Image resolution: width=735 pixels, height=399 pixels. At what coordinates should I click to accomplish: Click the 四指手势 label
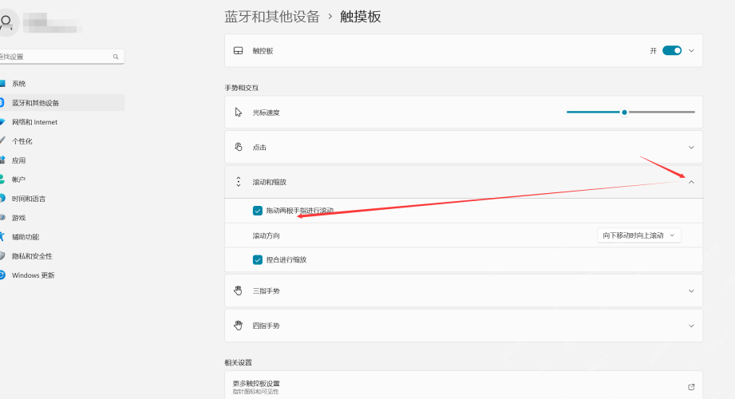click(x=266, y=326)
